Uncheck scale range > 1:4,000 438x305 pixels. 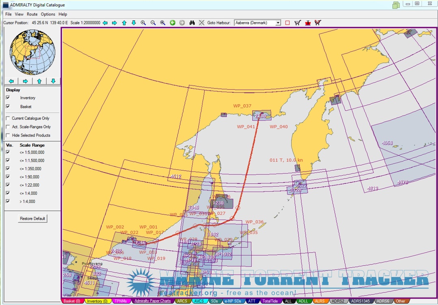coord(8,201)
